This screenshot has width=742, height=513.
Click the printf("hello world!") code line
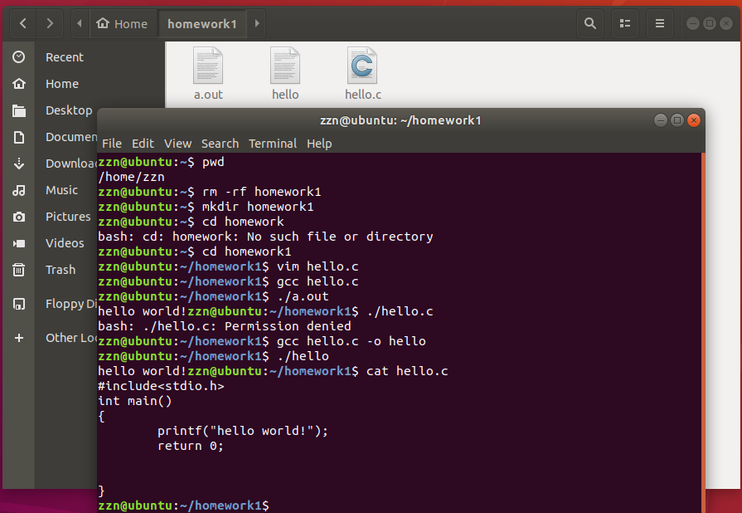tap(243, 431)
